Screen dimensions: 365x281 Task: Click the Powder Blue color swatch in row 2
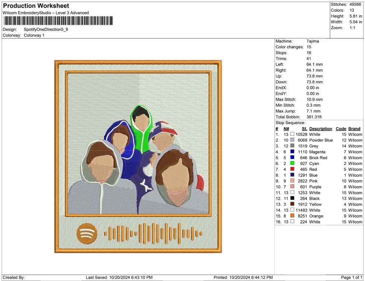[x=292, y=140]
